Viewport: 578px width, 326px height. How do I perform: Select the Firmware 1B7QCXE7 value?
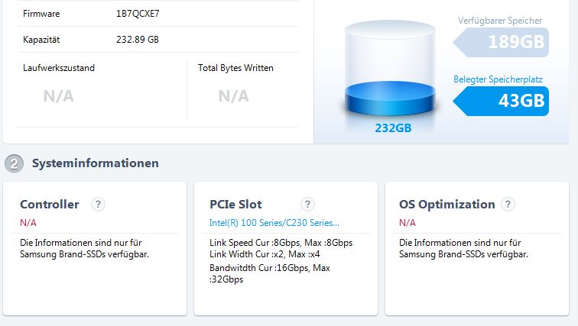(x=138, y=14)
